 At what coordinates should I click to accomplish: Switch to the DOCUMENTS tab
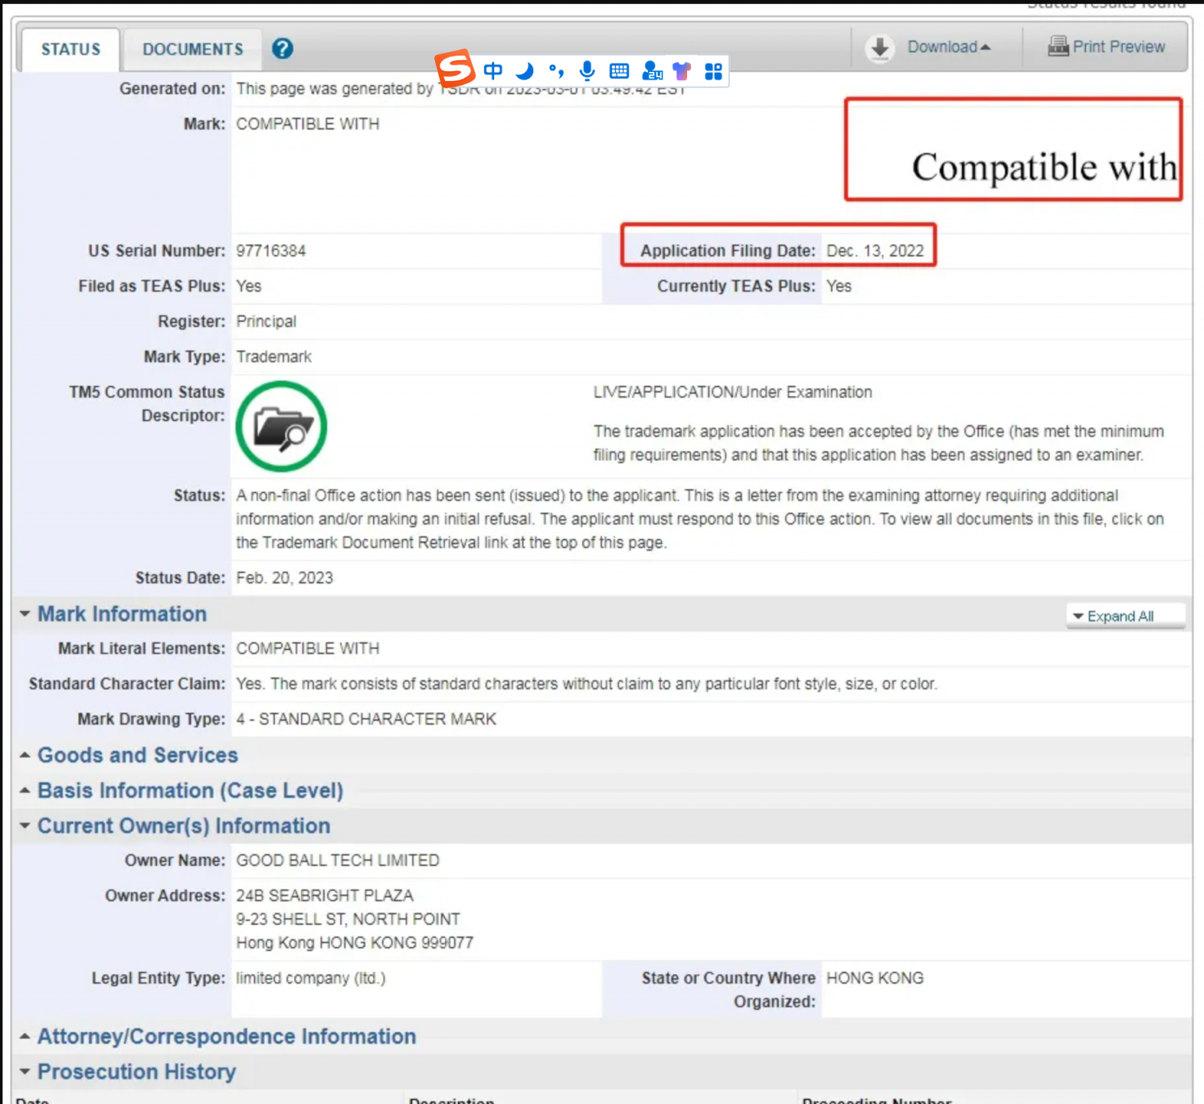click(x=193, y=49)
